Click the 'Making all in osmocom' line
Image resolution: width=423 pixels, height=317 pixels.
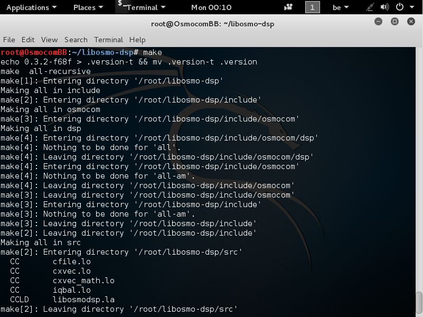click(x=51, y=109)
